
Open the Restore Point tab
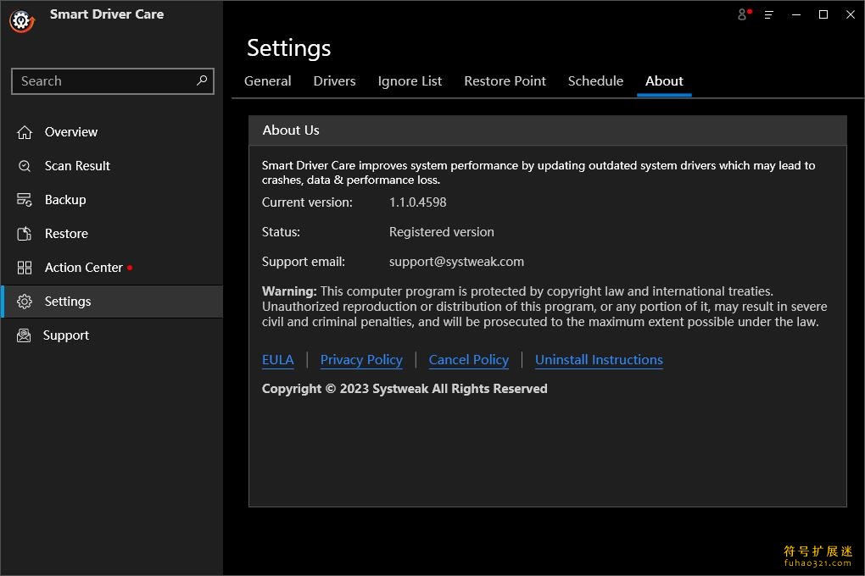(505, 81)
